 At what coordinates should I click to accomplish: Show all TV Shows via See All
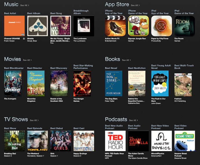coord(34,120)
